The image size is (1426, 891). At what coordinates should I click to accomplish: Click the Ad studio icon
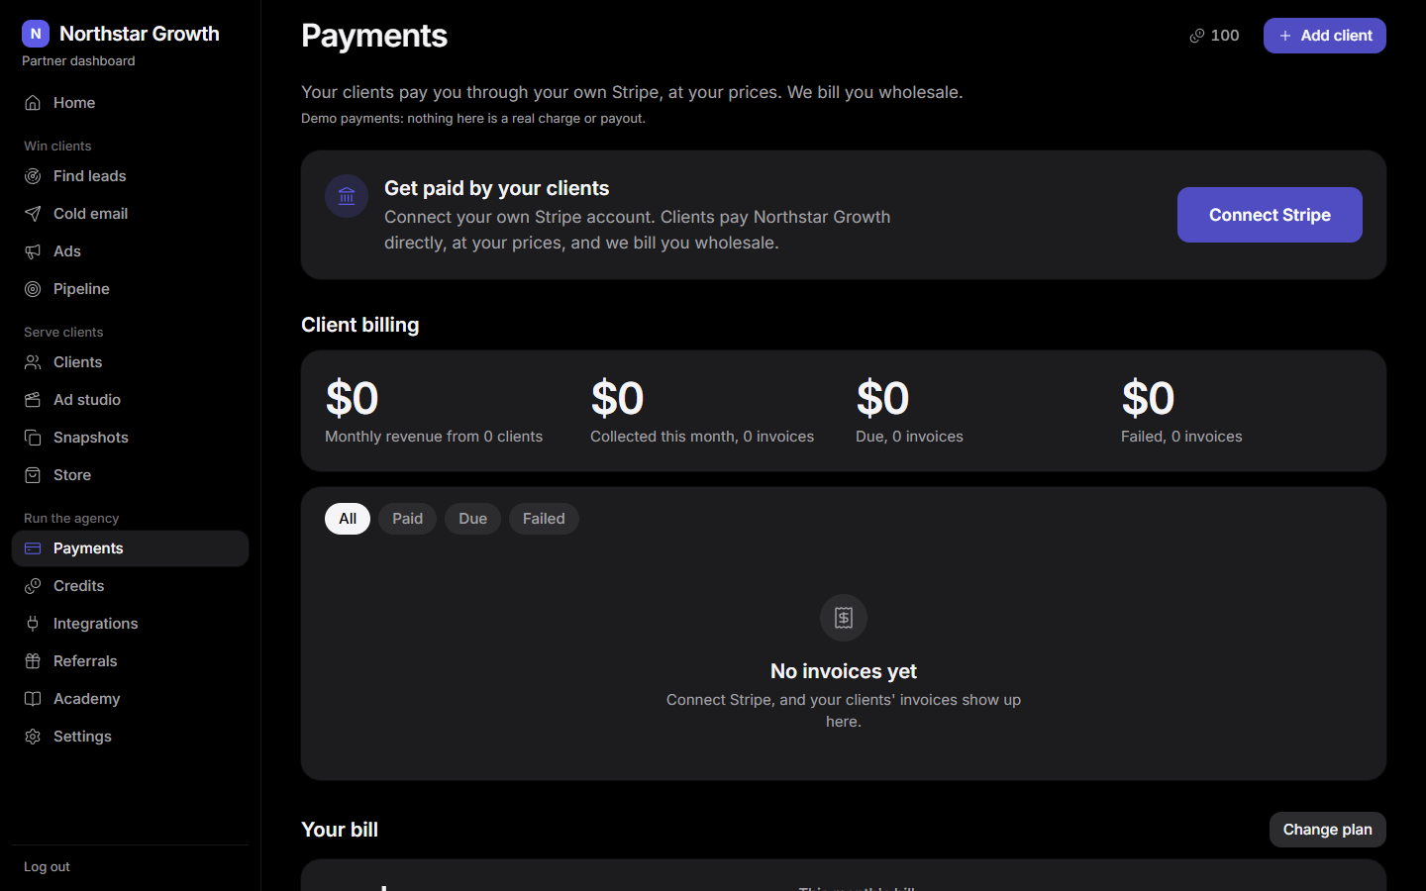point(33,400)
